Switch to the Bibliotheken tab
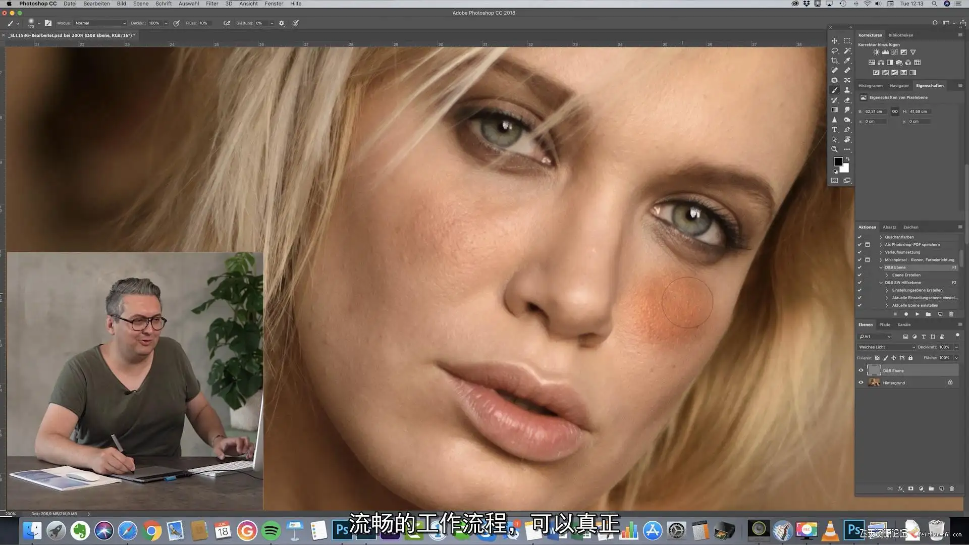The height and width of the screenshot is (545, 969). pos(901,35)
